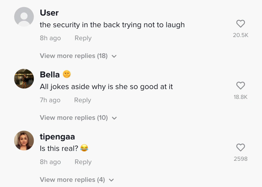This screenshot has width=262, height=187.
Task: Open tipengaa username profile link
Action: [x=57, y=137]
